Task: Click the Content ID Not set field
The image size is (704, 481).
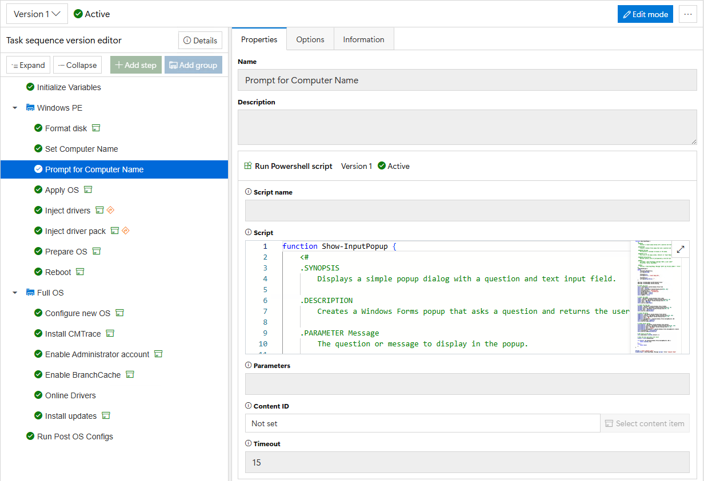Action: pos(423,423)
